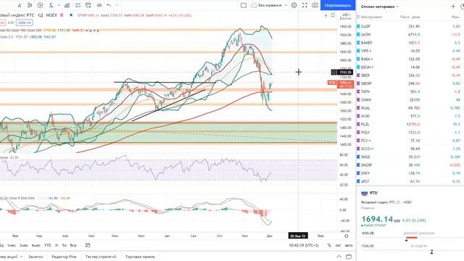Open the 1Д interval selector
The width and height of the screenshot is (464, 261).
coord(41,15)
